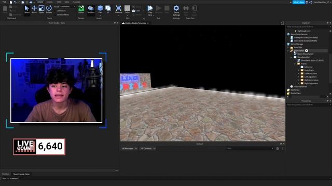Expand the LeftArmColors folder
The image size is (332, 186).
(x=299, y=73)
